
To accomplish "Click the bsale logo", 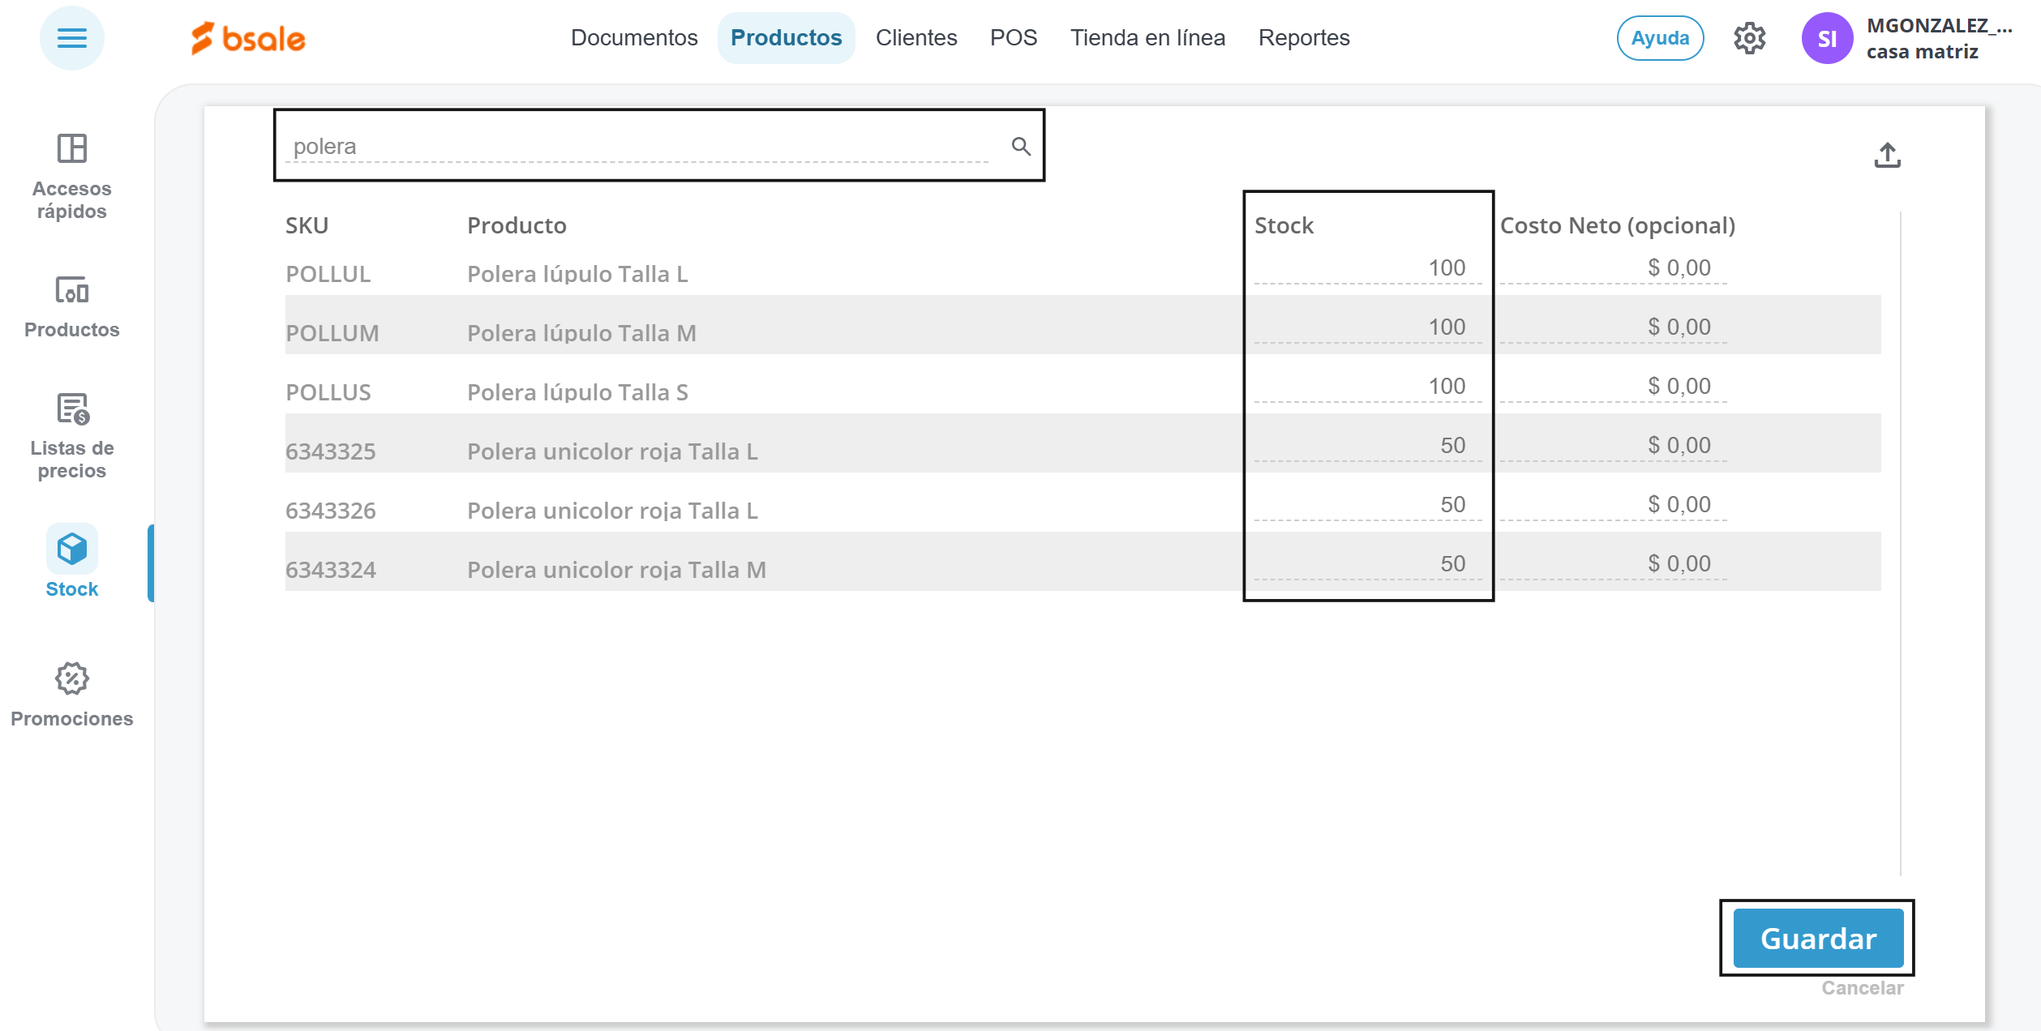I will click(x=248, y=38).
